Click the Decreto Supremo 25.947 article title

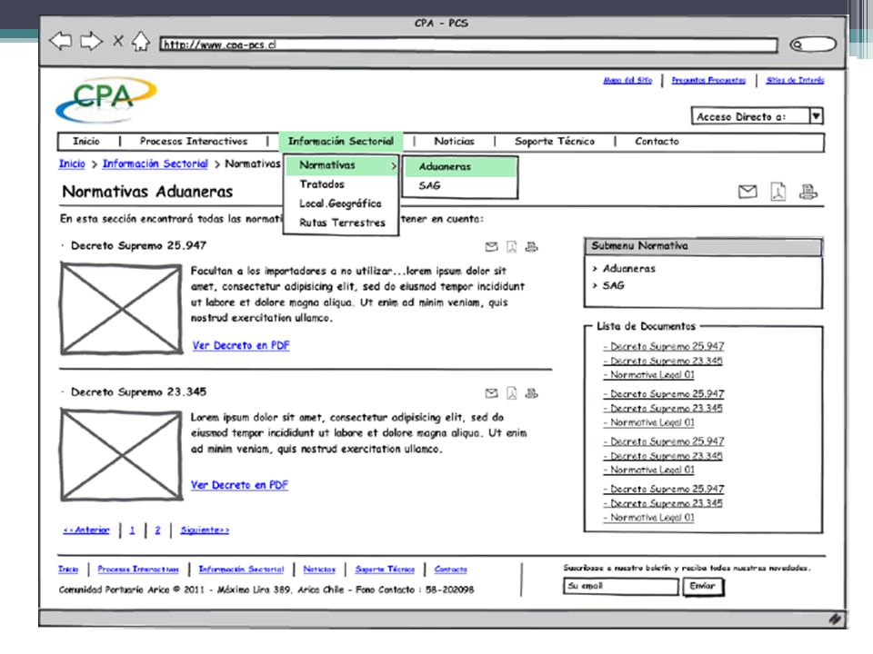point(138,245)
